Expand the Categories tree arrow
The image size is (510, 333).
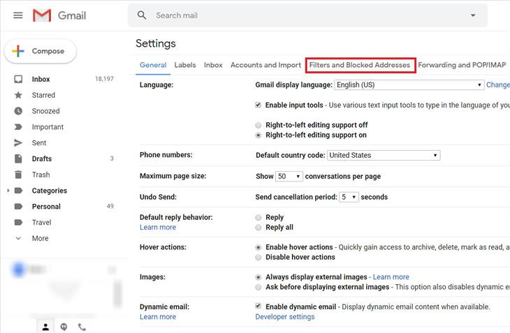[8, 191]
